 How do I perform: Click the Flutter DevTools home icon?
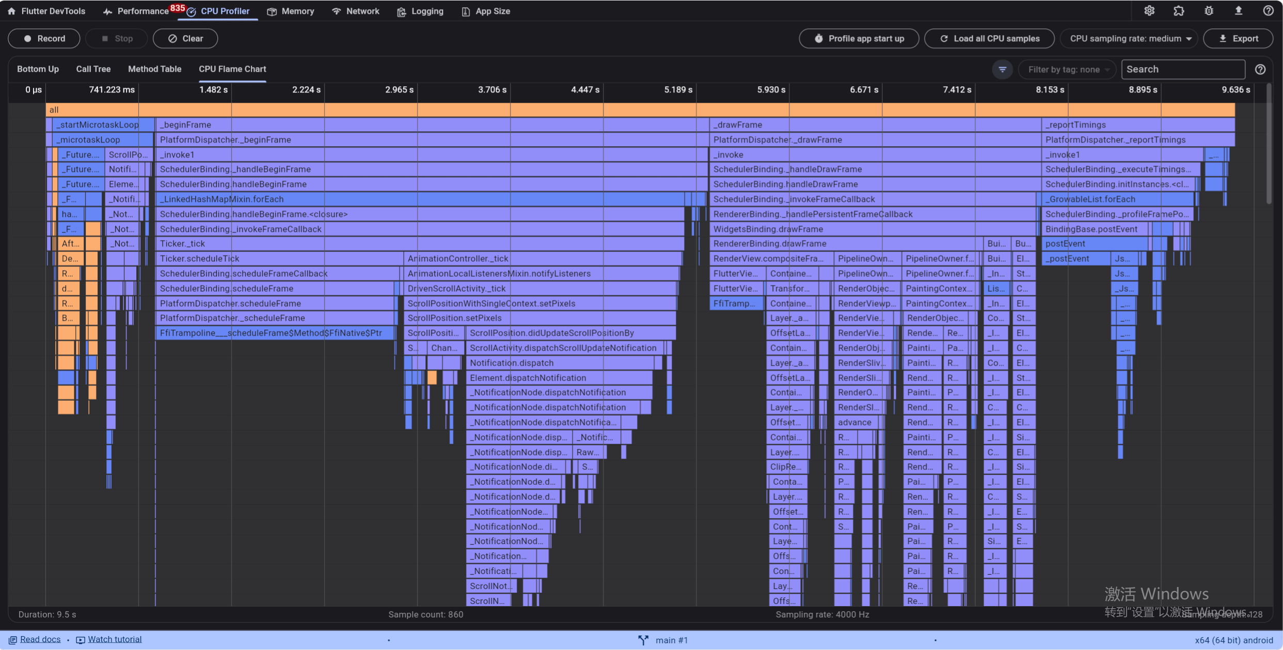(11, 11)
